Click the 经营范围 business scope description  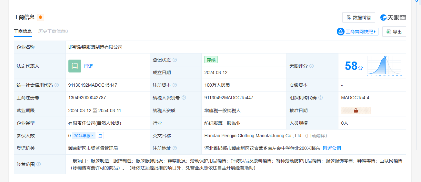pyautogui.click(x=236, y=164)
